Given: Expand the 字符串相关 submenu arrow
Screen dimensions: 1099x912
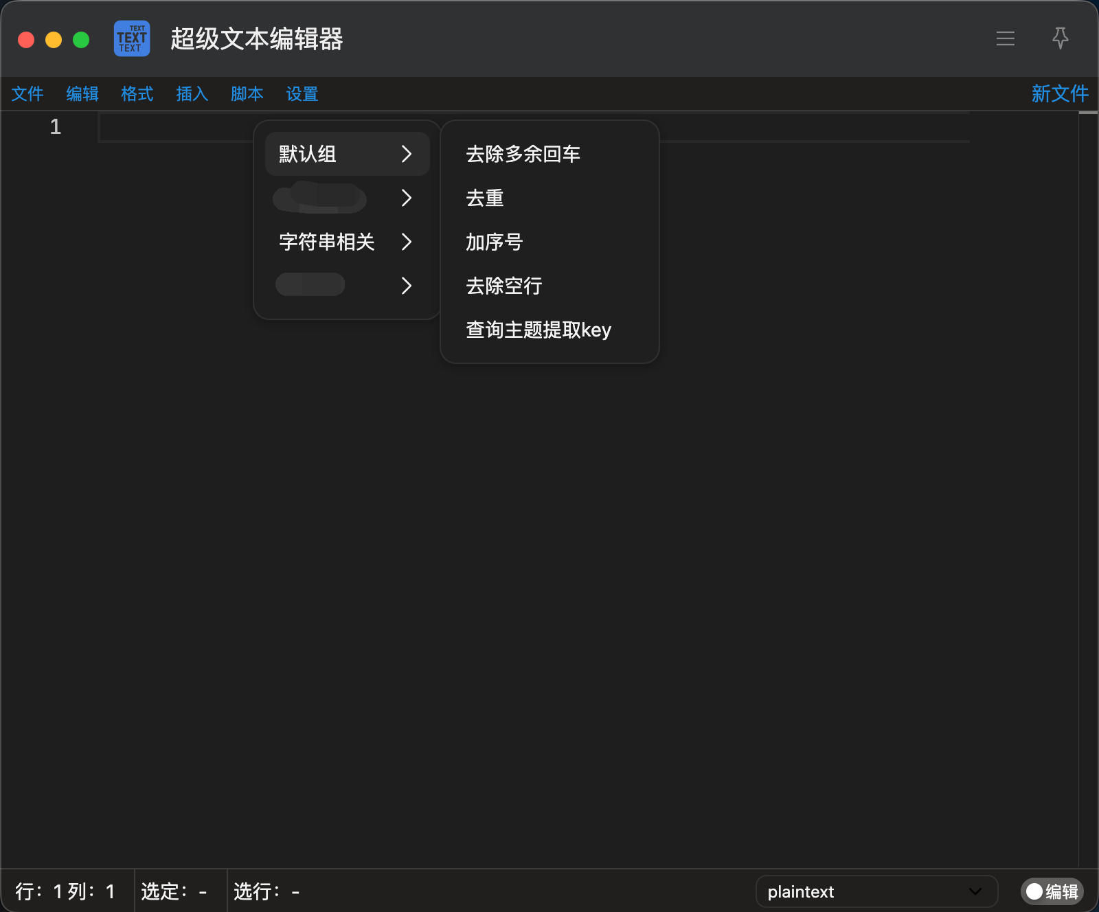Looking at the screenshot, I should pyautogui.click(x=407, y=242).
